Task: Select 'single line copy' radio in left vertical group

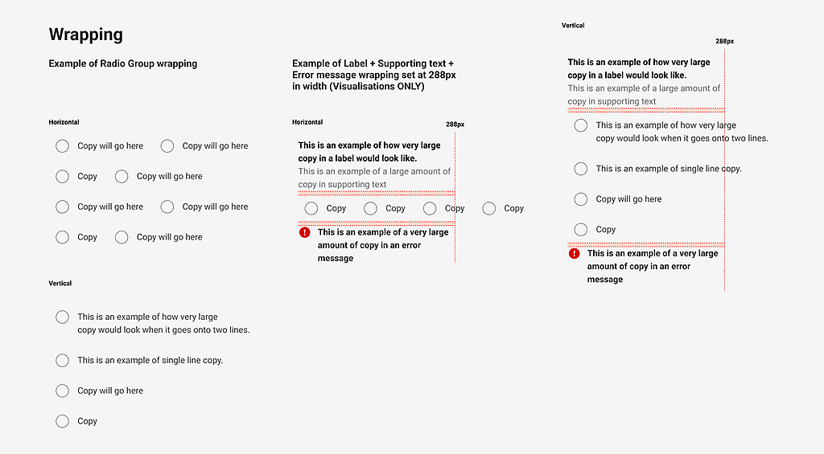Action: pyautogui.click(x=62, y=360)
